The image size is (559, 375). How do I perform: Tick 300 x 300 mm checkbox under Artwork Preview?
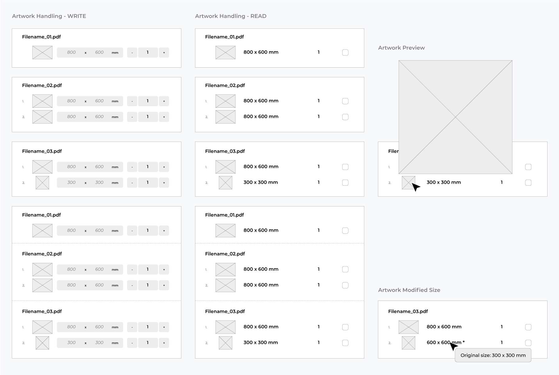click(528, 183)
